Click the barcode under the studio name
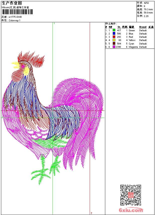The height and width of the screenshot is (215, 155). click(17, 12)
